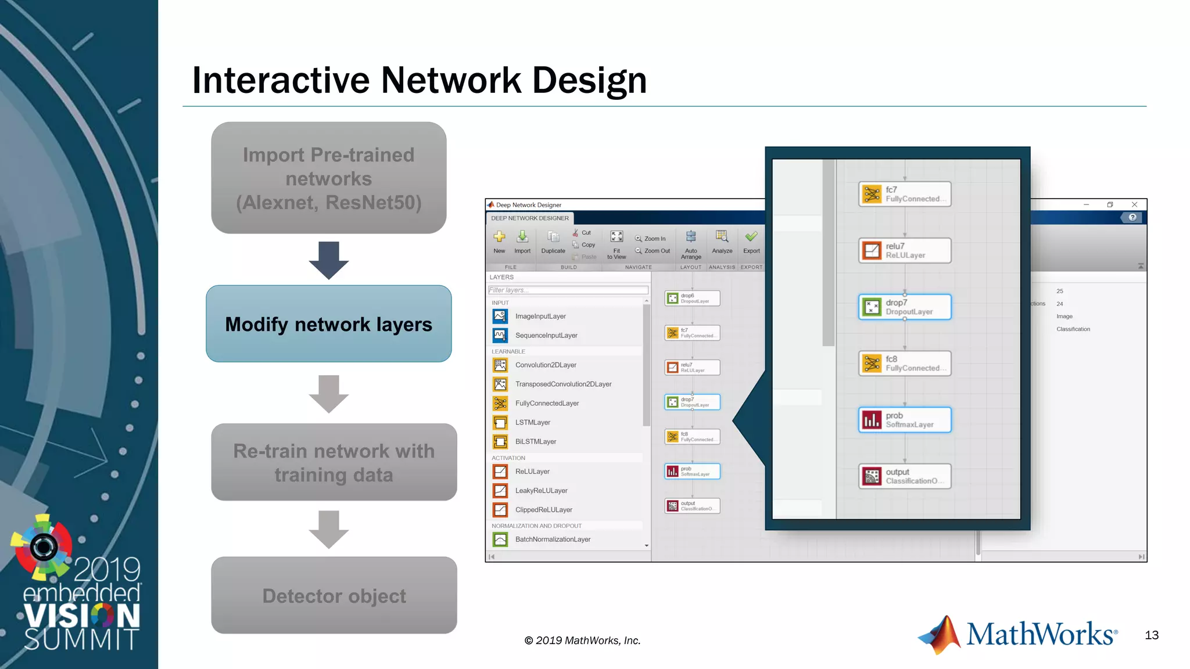Select the prob SoftmaxLayer node
This screenshot has height=669, width=1190.
tap(693, 472)
